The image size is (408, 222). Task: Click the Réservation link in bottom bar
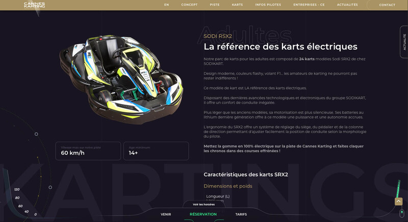click(x=203, y=214)
